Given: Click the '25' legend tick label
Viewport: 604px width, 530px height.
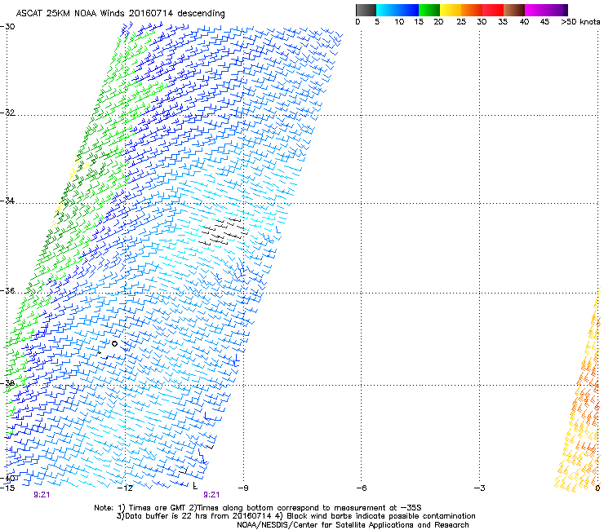Looking at the screenshot, I should (461, 22).
